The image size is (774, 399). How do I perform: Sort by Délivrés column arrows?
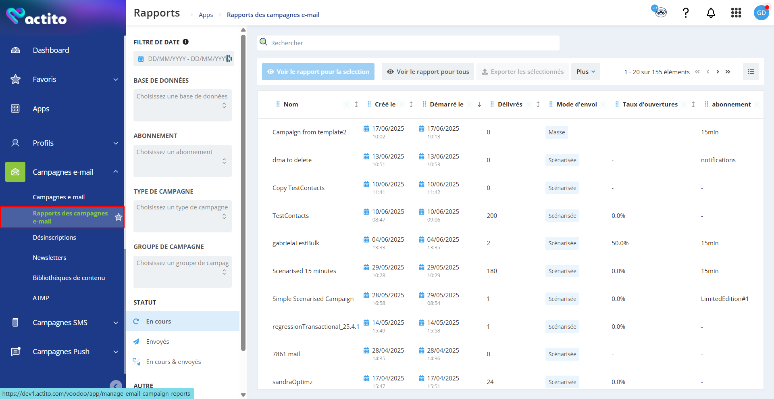[538, 104]
